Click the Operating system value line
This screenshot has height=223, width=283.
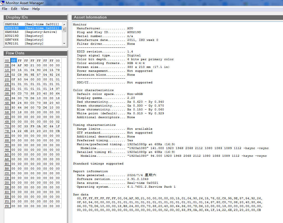click(x=151, y=187)
